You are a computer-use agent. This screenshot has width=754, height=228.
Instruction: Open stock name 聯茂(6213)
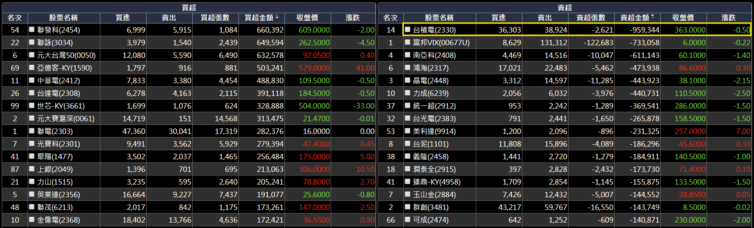coord(55,207)
